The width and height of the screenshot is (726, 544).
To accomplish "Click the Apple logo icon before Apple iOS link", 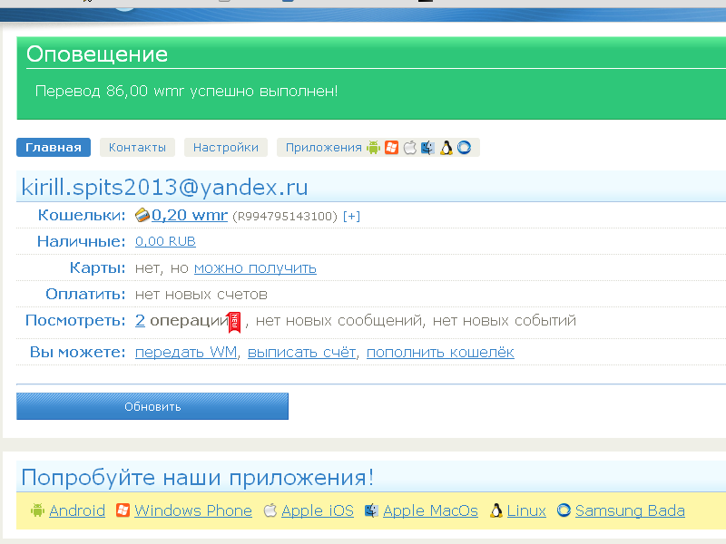I will pos(270,510).
